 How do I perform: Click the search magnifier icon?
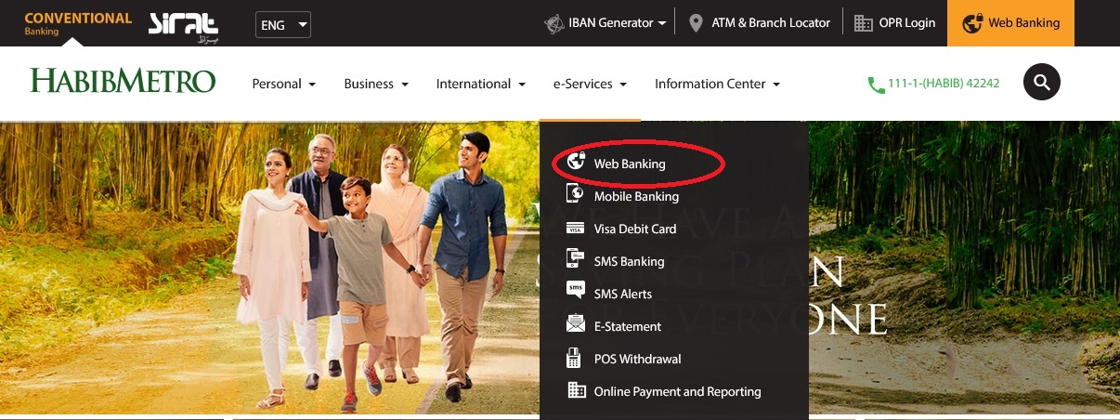[1041, 83]
